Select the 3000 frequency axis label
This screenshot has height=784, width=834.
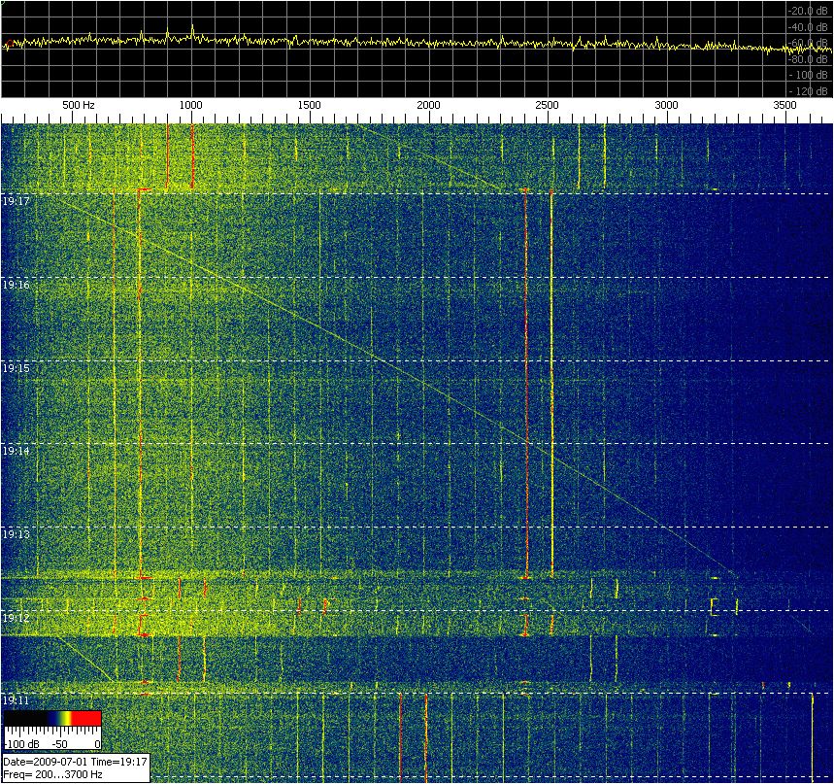pyautogui.click(x=666, y=105)
